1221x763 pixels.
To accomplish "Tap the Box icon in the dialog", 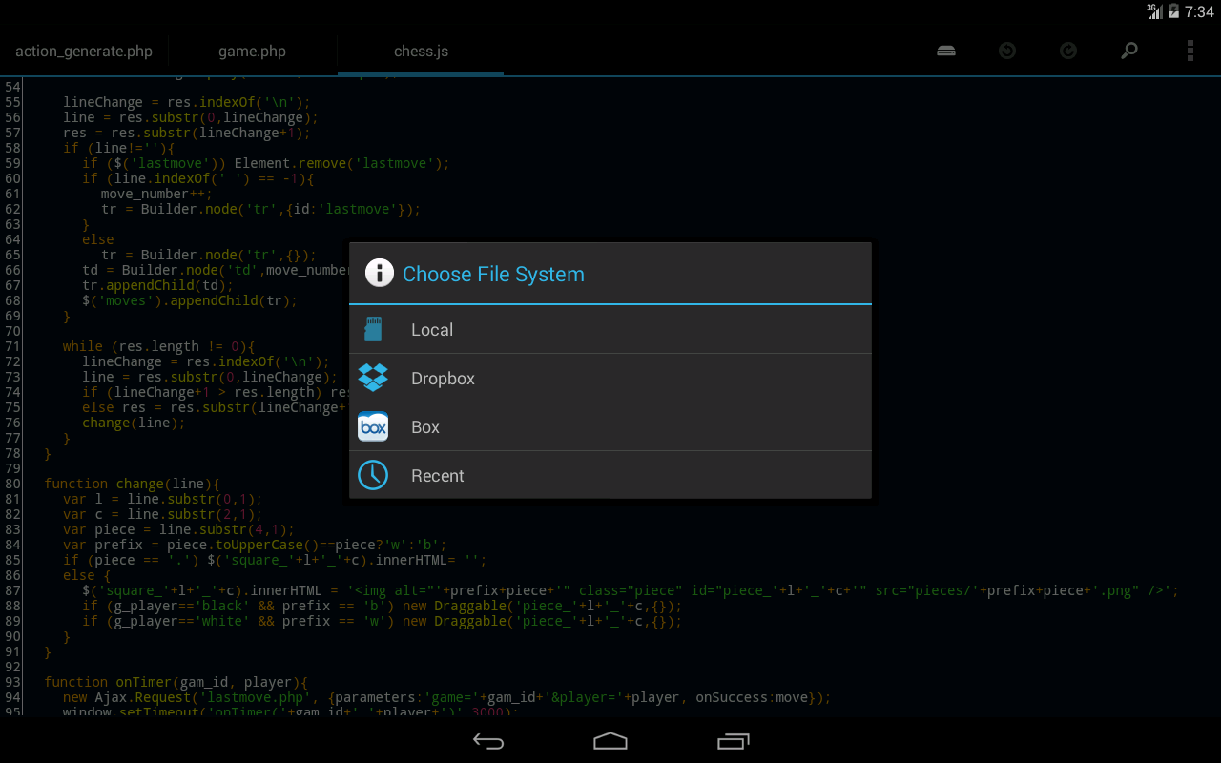I will pyautogui.click(x=373, y=426).
